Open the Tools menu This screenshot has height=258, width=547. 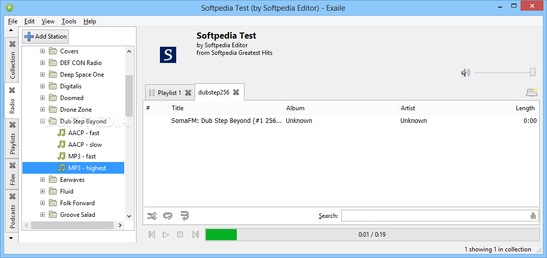pos(69,21)
